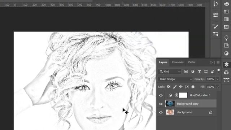The image size is (231, 130).
Task: Select the Background copy layer thumbnail
Action: (170, 104)
